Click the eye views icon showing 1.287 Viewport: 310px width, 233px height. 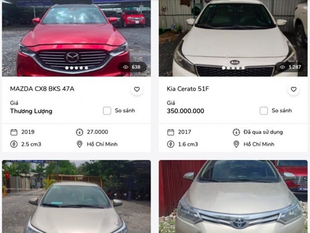(x=283, y=68)
